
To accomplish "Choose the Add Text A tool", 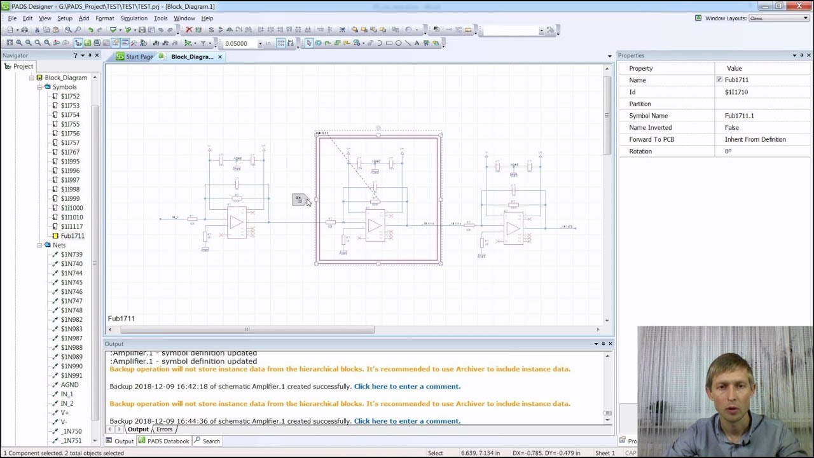I will (417, 43).
